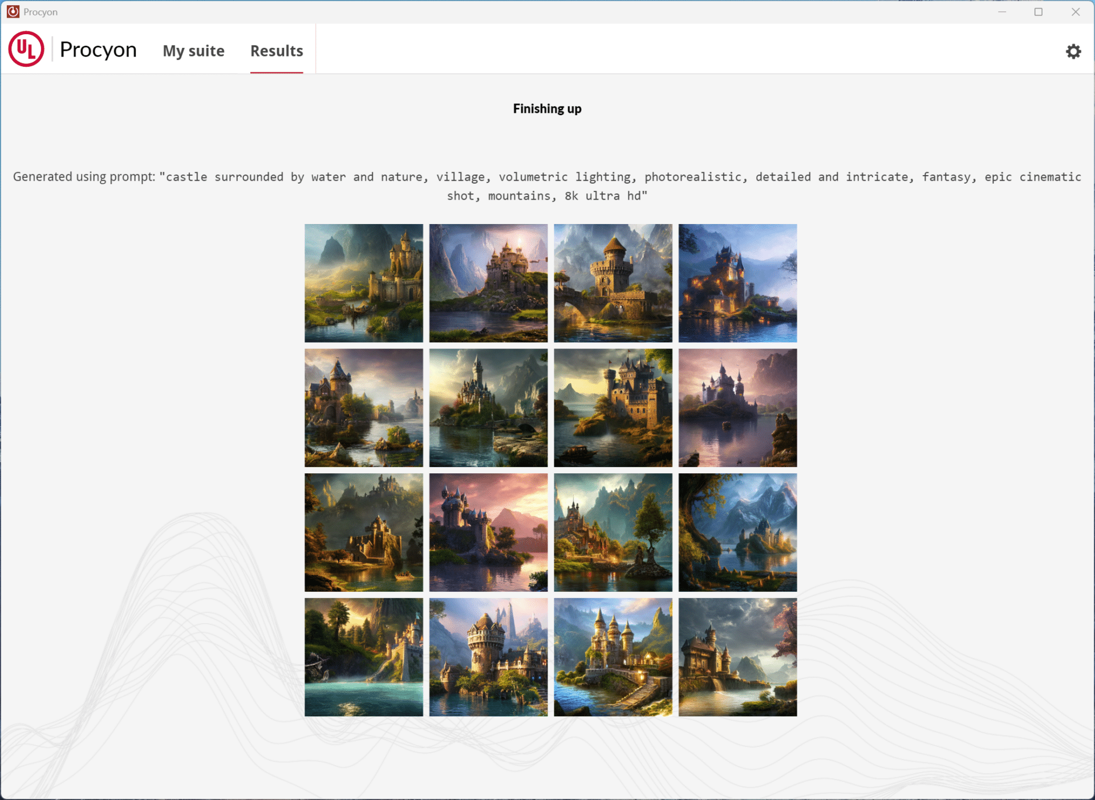Open third row pink sunset castle thumbnail

[488, 532]
